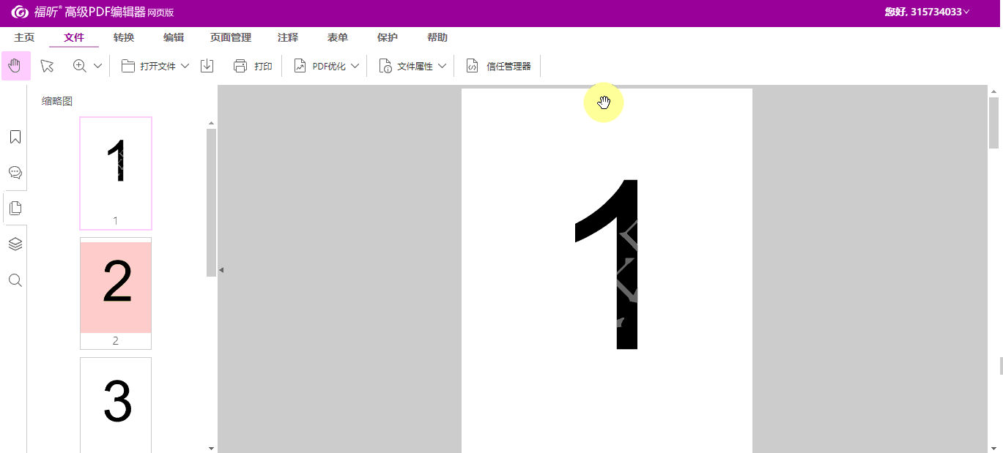The width and height of the screenshot is (1003, 453).
Task: Click the zoom magnifier icon
Action: click(x=80, y=66)
